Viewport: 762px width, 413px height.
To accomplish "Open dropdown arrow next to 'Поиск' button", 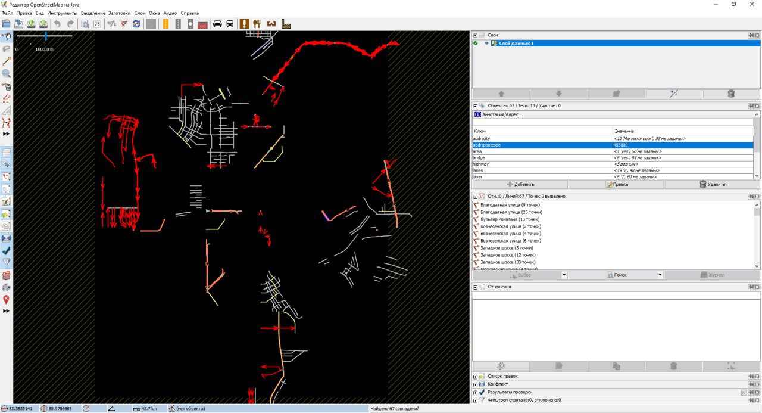I will pyautogui.click(x=660, y=275).
